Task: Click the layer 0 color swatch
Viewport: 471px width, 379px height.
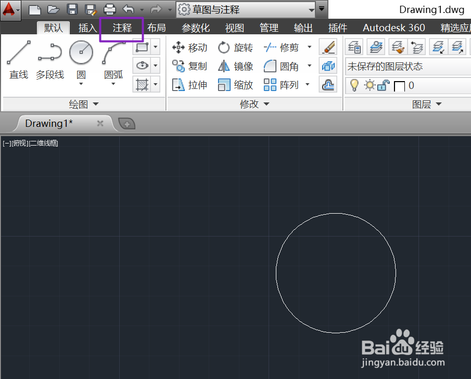Action: [399, 86]
